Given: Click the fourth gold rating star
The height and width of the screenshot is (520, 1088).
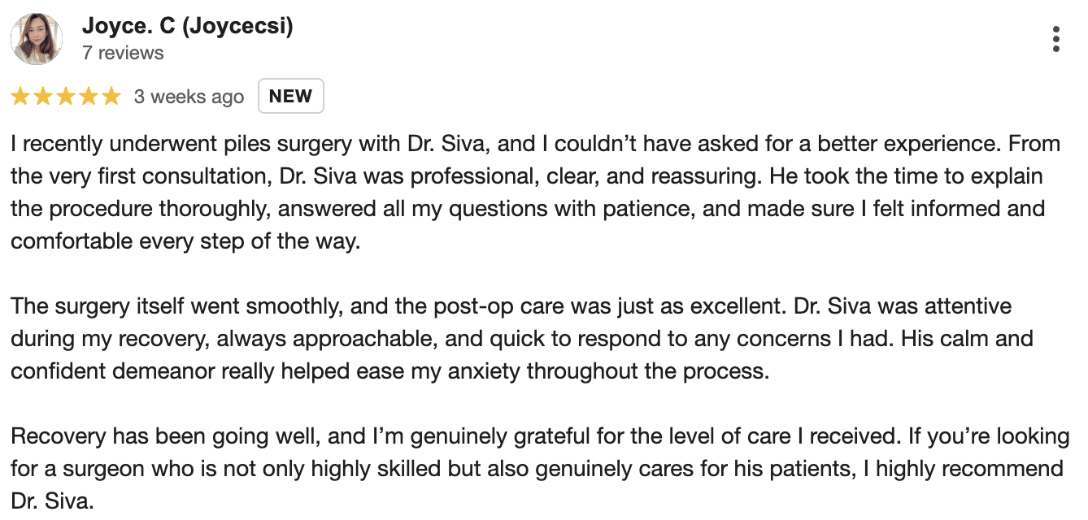Looking at the screenshot, I should 89,97.
